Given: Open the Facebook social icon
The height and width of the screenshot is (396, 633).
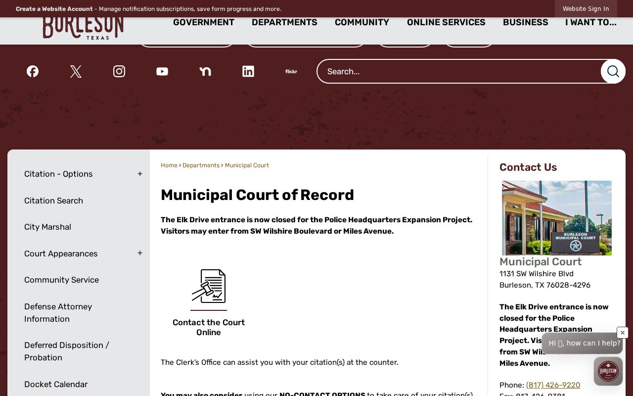Looking at the screenshot, I should [33, 71].
